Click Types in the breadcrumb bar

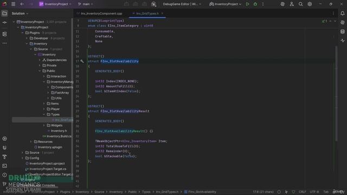click(x=146, y=192)
